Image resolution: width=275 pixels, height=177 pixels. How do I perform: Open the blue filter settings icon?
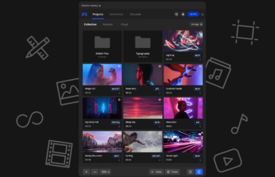[x=199, y=172]
